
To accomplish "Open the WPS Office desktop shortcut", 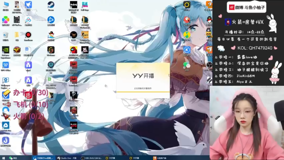I will (6, 65).
